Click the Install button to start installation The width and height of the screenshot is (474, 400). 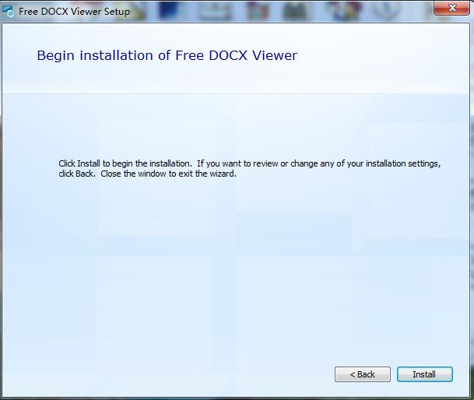[x=425, y=374]
